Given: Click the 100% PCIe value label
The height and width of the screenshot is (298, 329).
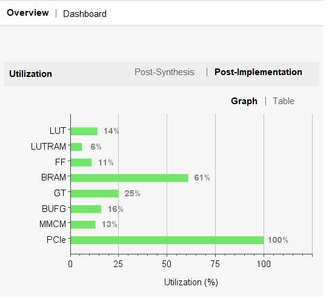Looking at the screenshot, I should coord(278,240).
